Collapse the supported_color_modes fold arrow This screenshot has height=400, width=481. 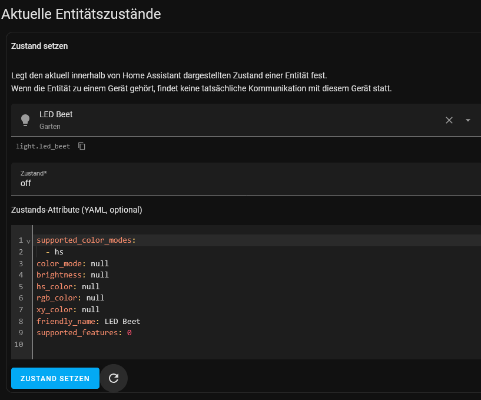(28, 242)
